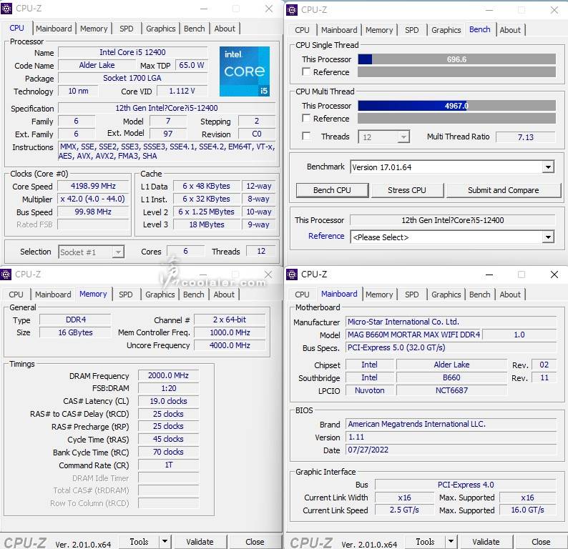Click the LPCIO value NCT6687
568x549 pixels.
pyautogui.click(x=451, y=390)
